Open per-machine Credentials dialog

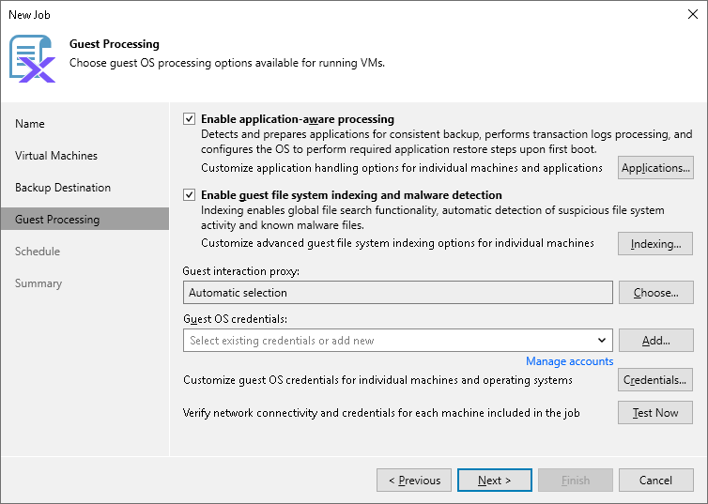tap(655, 380)
